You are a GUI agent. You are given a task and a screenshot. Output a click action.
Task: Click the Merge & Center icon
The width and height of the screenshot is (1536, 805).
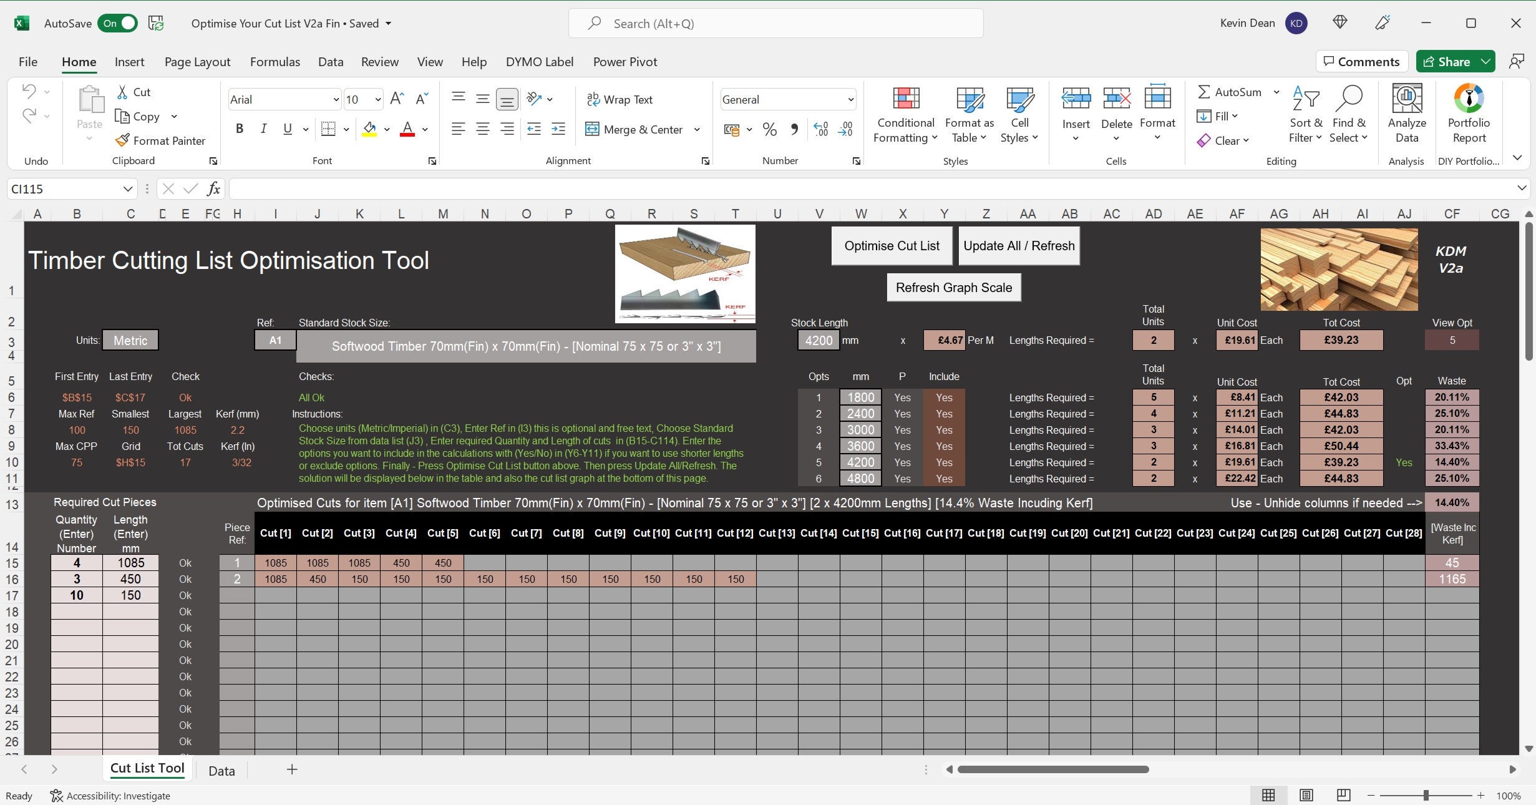pyautogui.click(x=591, y=129)
